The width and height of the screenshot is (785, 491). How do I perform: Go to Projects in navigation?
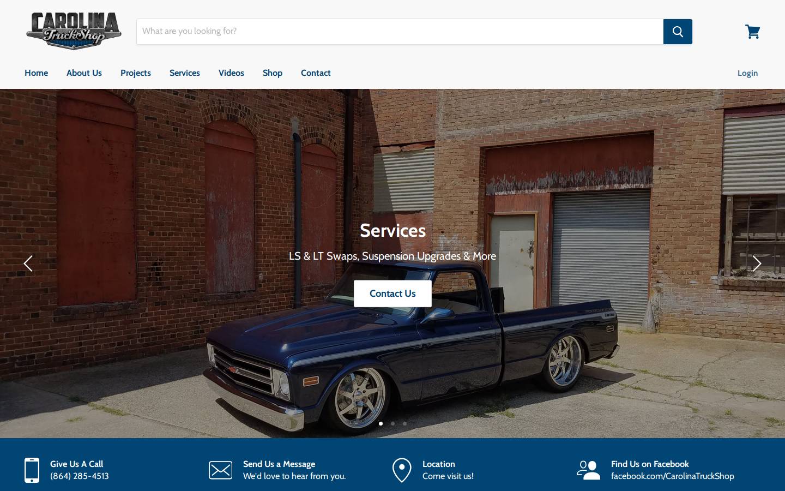point(136,73)
